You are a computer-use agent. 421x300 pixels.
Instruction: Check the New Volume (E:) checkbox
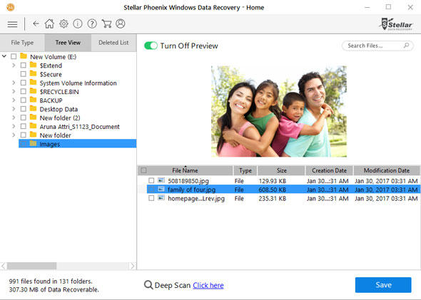(14, 56)
